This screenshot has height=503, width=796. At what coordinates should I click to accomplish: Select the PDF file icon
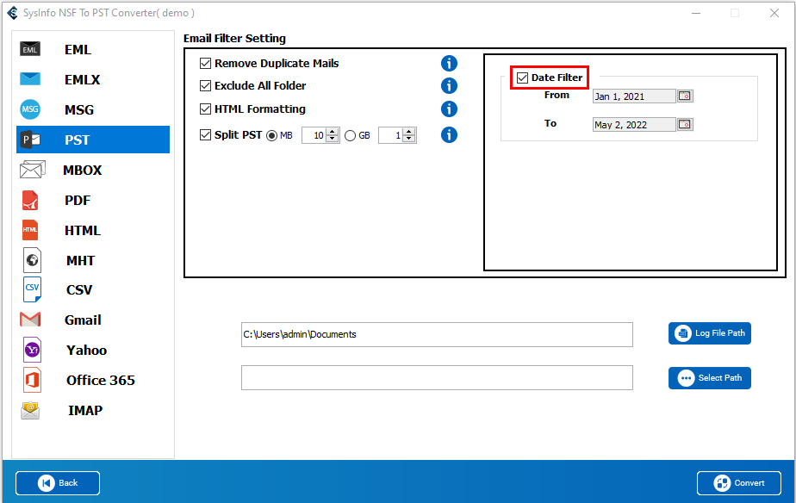coord(30,200)
